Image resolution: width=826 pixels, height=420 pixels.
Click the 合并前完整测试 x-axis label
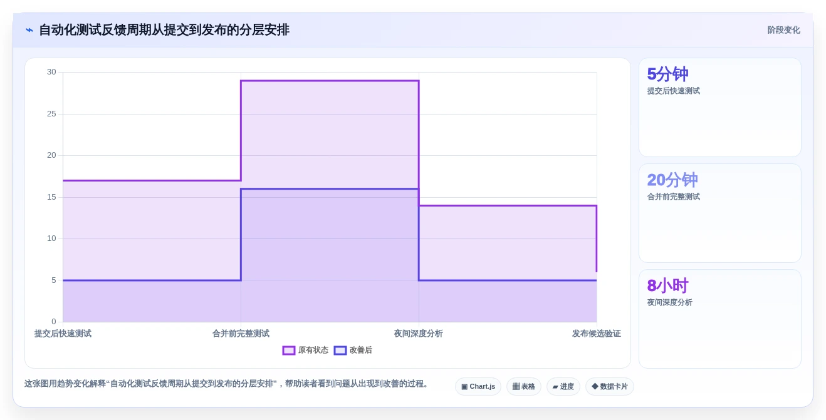click(241, 334)
